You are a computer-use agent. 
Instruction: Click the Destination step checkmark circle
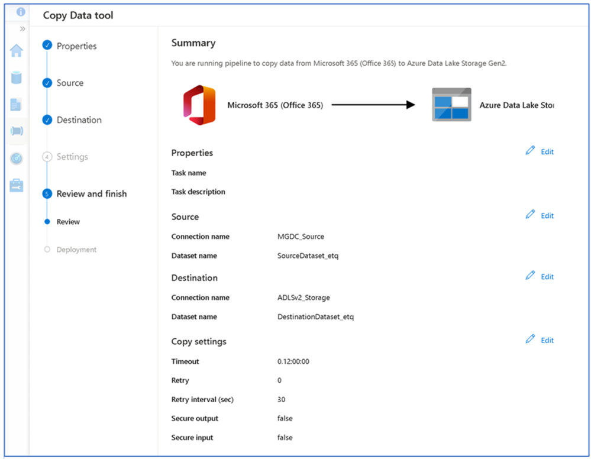coord(47,120)
